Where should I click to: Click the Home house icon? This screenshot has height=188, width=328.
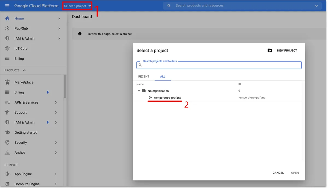[x=7, y=18]
